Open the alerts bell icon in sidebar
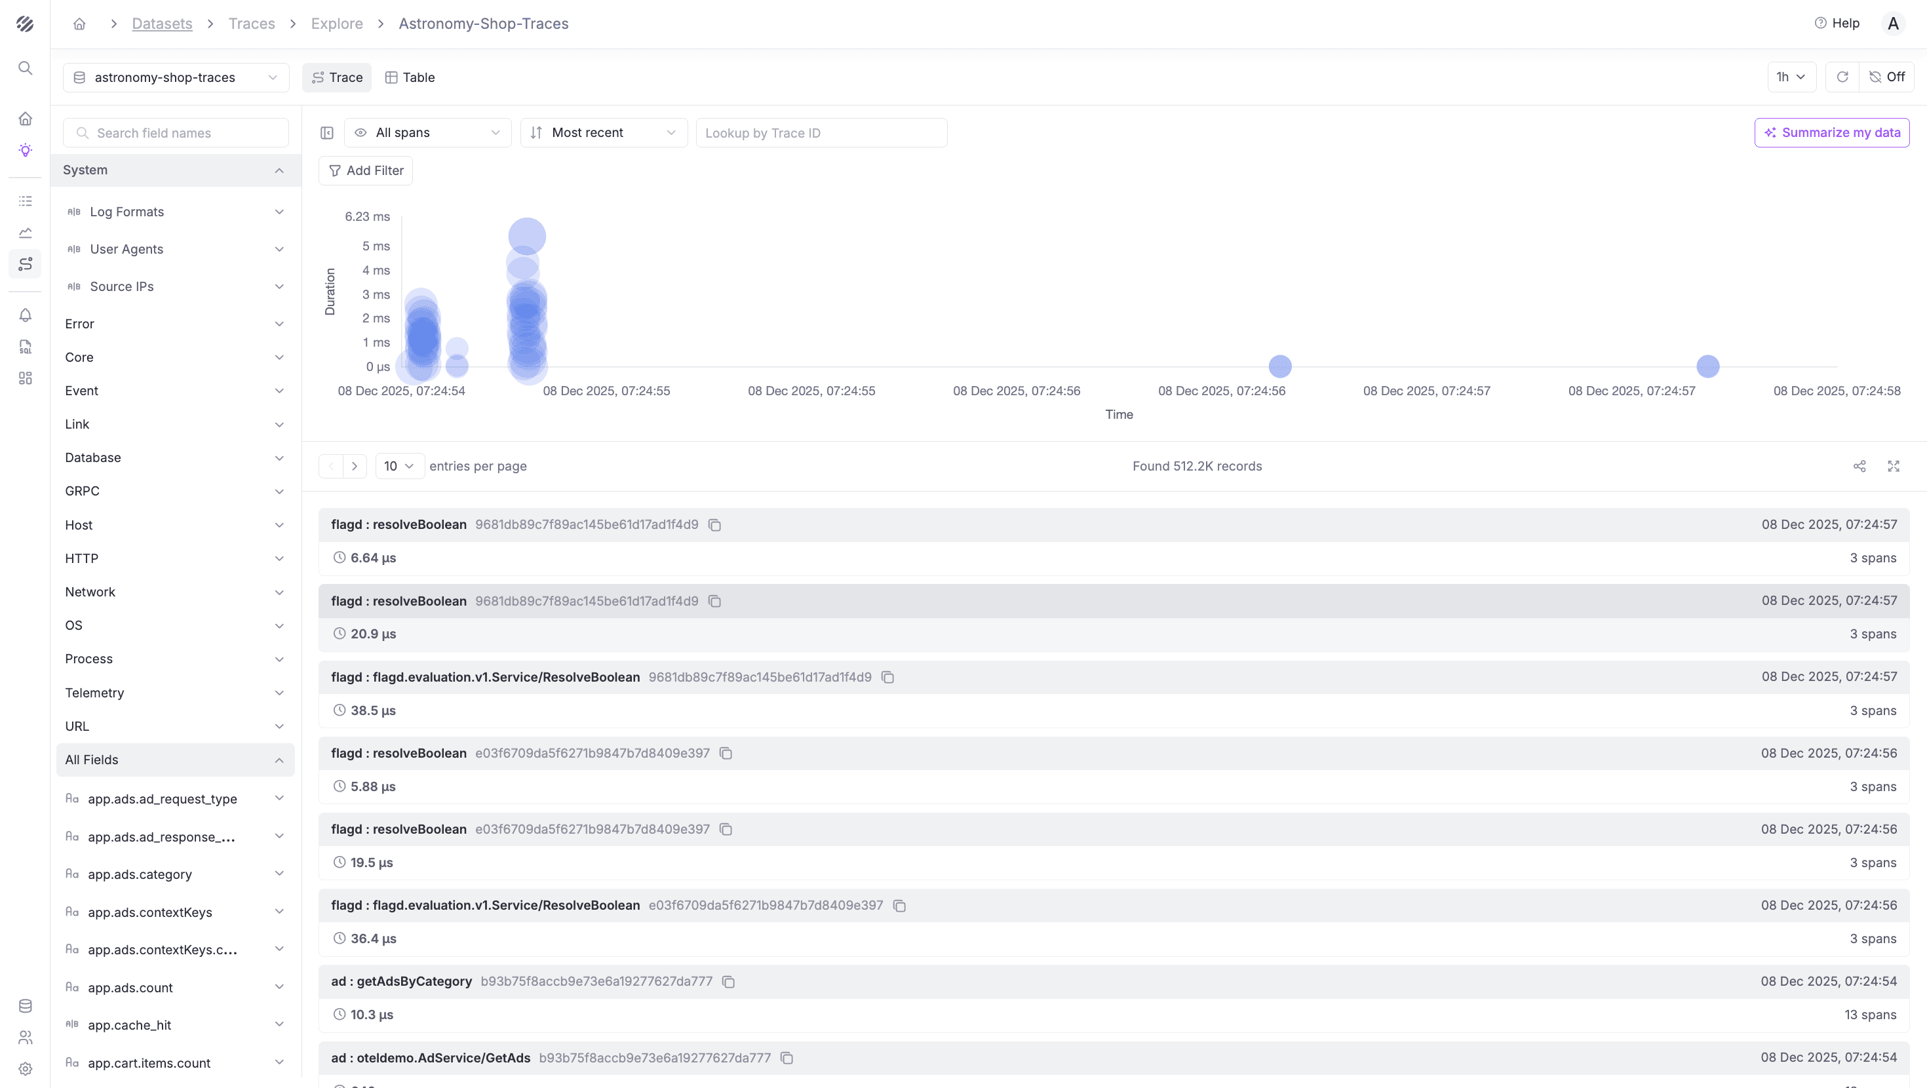 click(x=25, y=315)
